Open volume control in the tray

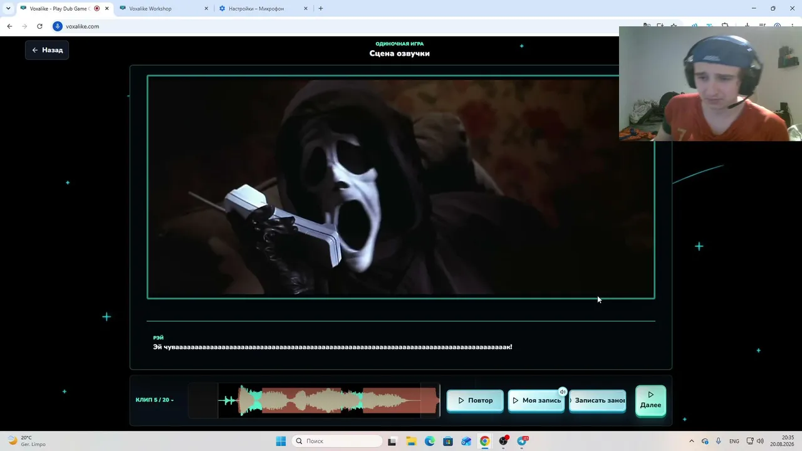[x=760, y=441]
